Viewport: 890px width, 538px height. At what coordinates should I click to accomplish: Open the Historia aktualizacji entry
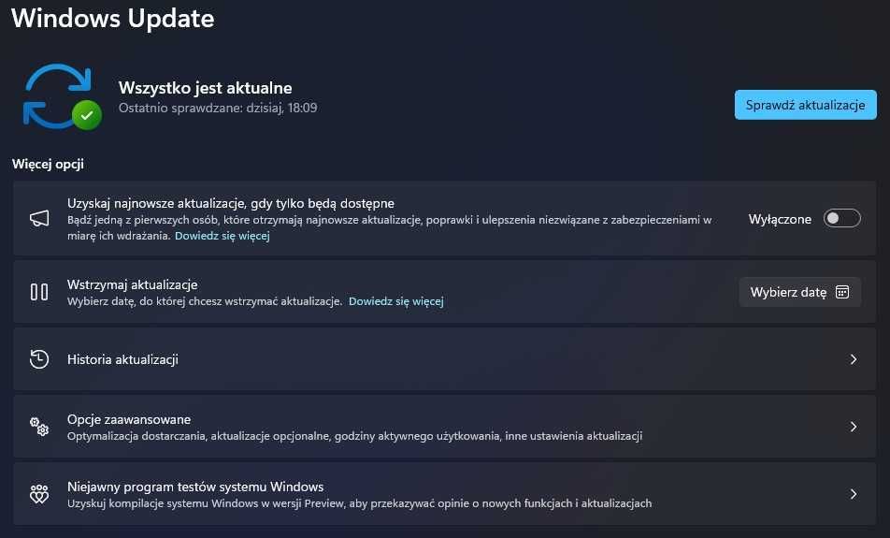[x=444, y=359]
